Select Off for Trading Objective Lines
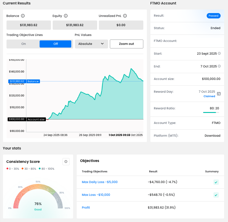Screen dimensions: 228x222 pyautogui.click(x=56, y=44)
